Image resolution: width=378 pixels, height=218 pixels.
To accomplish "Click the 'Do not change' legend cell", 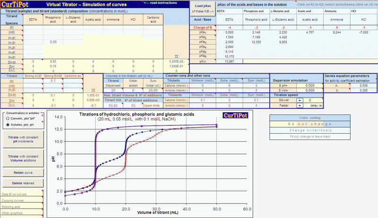I will [310, 124].
